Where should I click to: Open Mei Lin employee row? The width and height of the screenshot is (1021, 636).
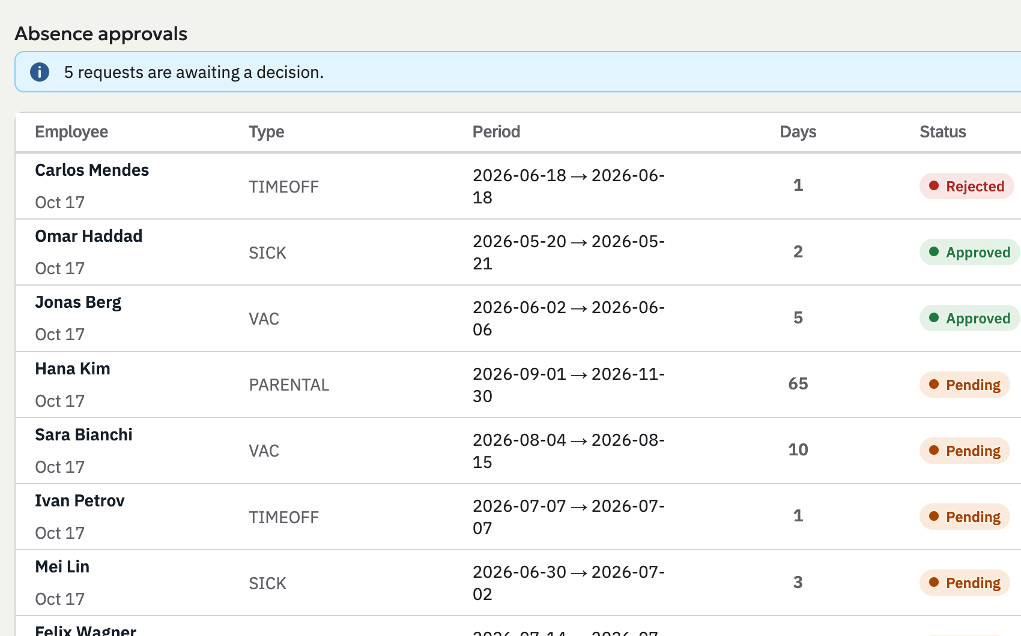(x=518, y=583)
